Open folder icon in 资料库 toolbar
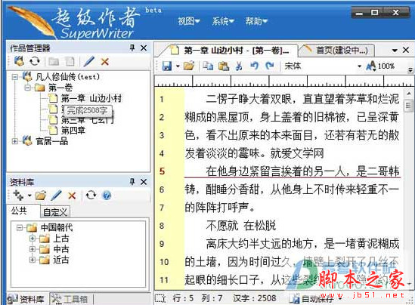The image size is (415, 305). coord(41,196)
